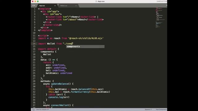198x111 pixels.
Task: Click the green zoom window button
Action: point(38,1)
